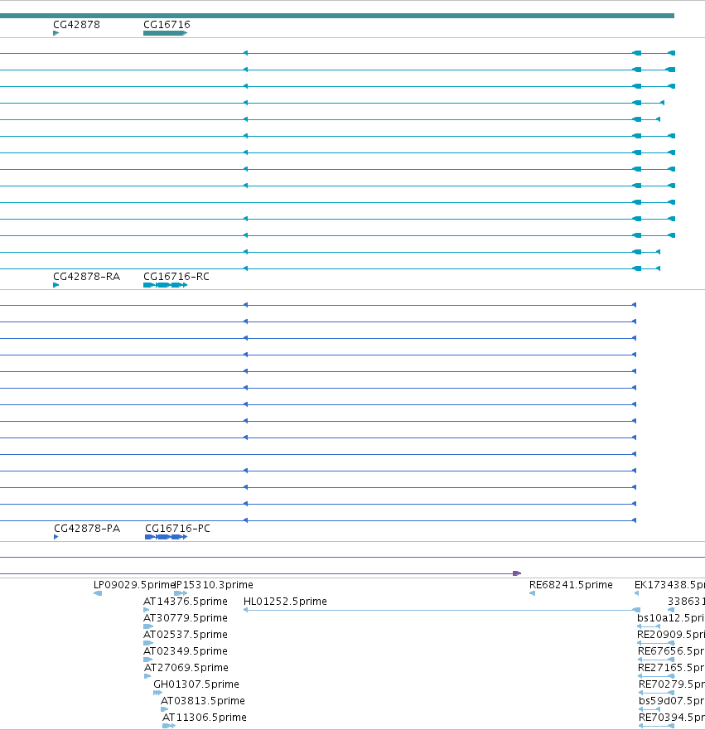
Task: Open the bs10a12.5pri EST label
Action: (x=671, y=618)
